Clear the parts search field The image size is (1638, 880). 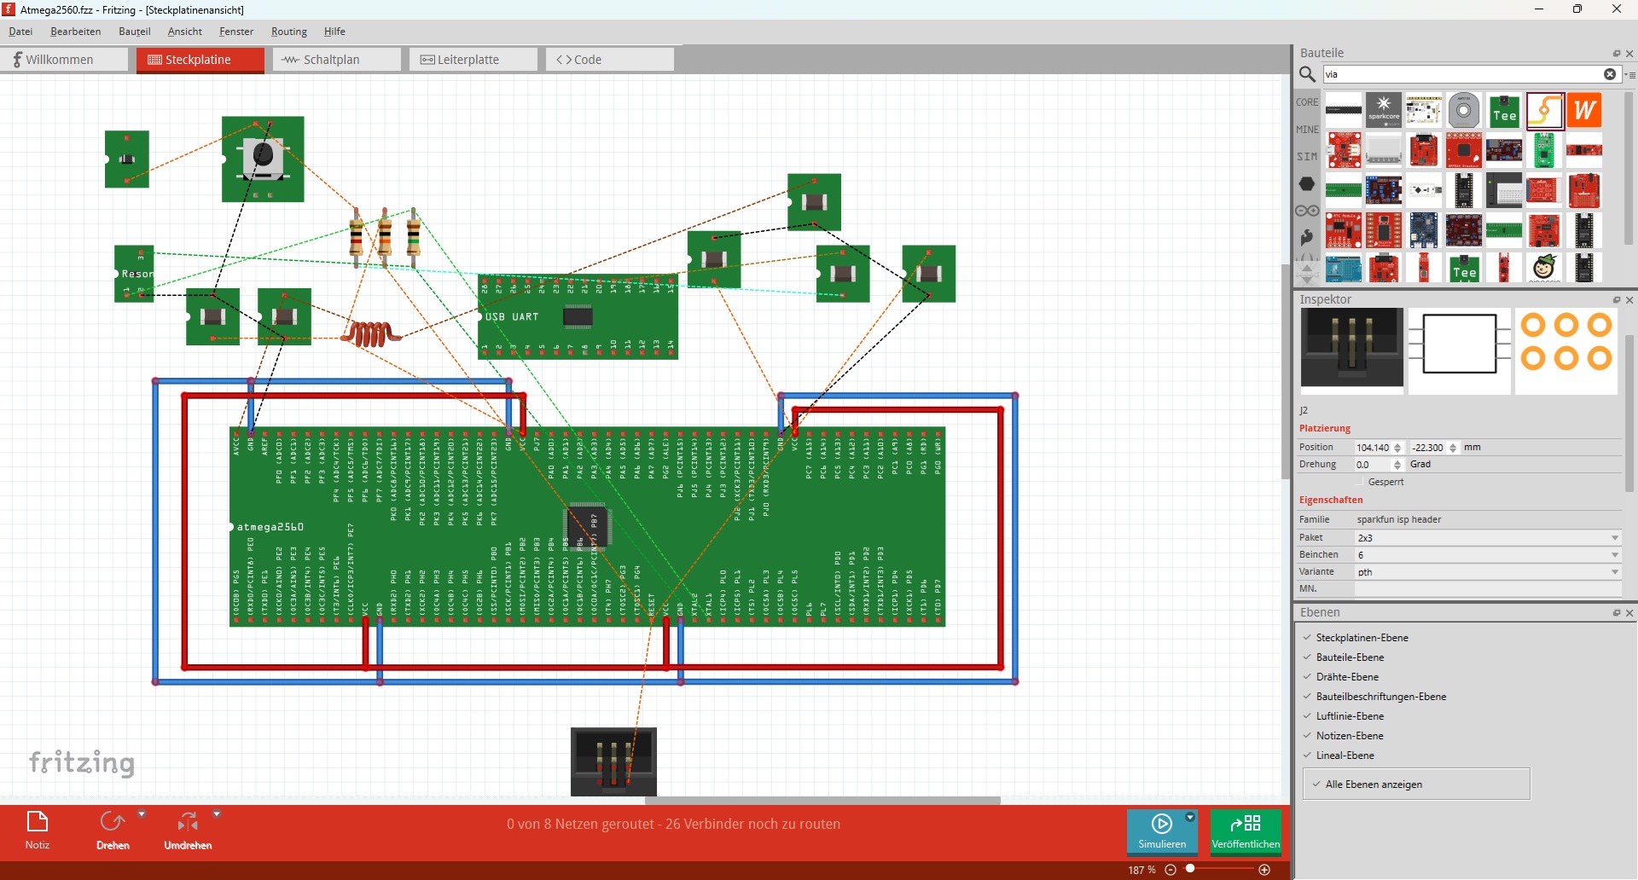pyautogui.click(x=1610, y=74)
